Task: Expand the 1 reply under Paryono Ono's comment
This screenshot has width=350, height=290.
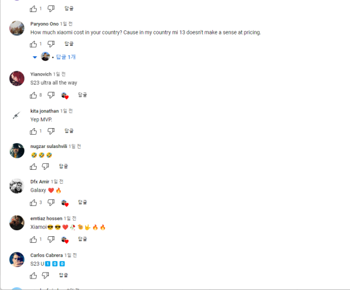Action: 34,57
